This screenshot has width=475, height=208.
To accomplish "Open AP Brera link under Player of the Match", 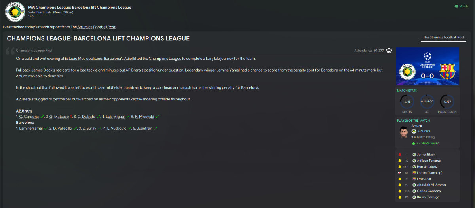I will tap(423, 131).
